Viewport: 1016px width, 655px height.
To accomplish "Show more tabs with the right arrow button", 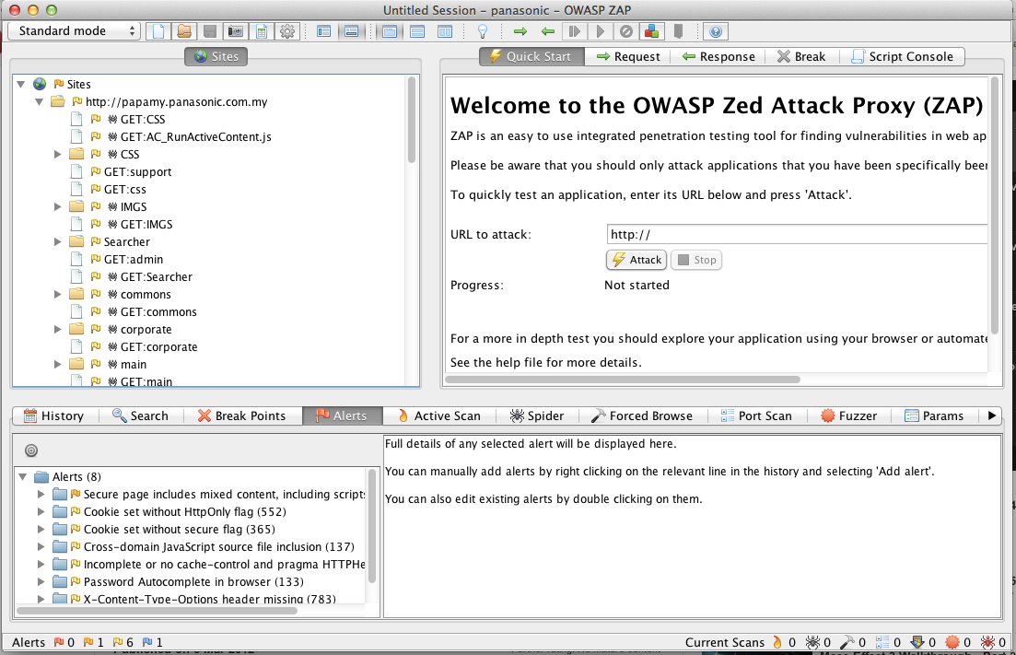I will pyautogui.click(x=992, y=415).
